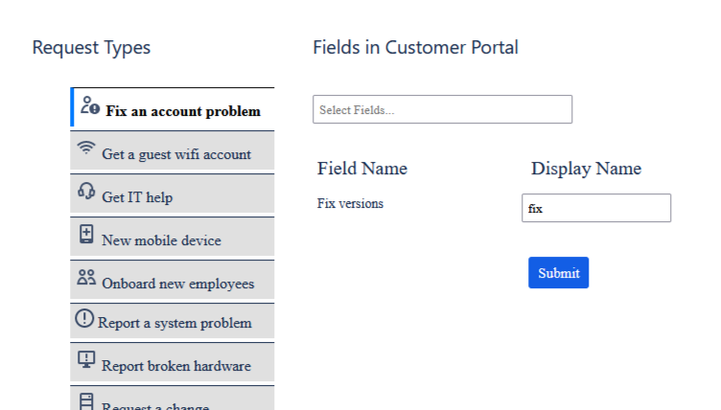Open 'Report a system problem' request type

click(174, 323)
